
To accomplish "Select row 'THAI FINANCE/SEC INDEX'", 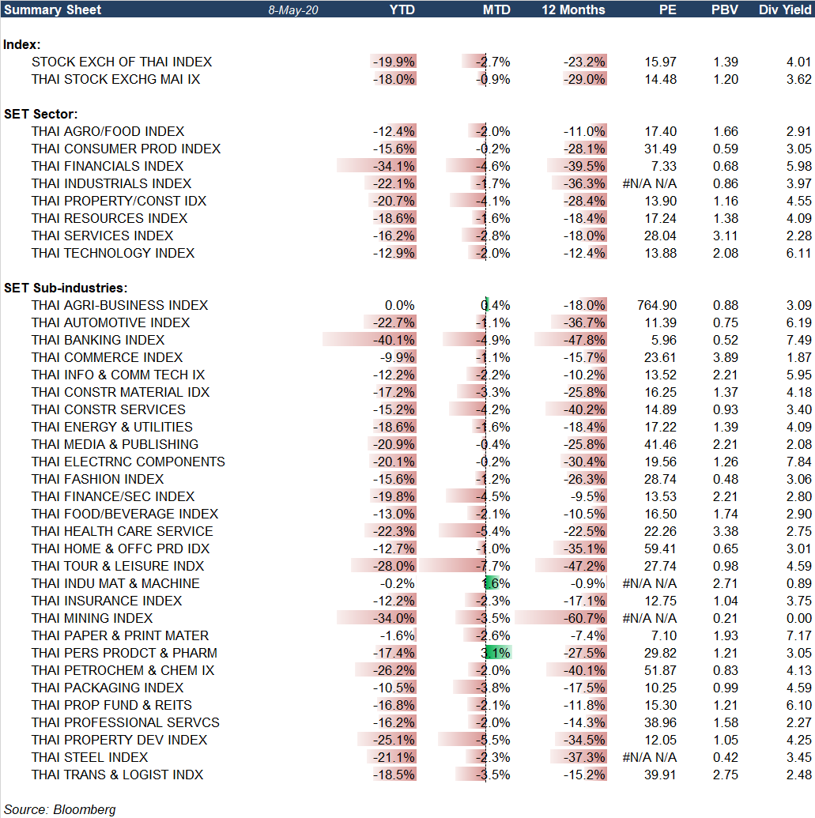I will pos(408,496).
